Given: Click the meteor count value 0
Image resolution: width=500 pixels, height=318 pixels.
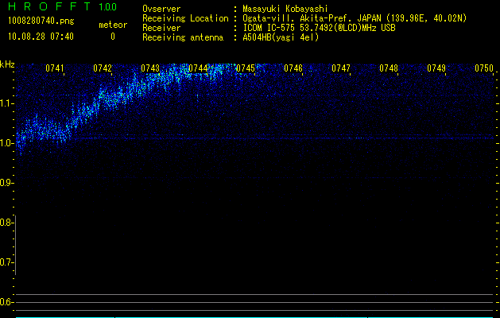Looking at the screenshot, I should [113, 37].
